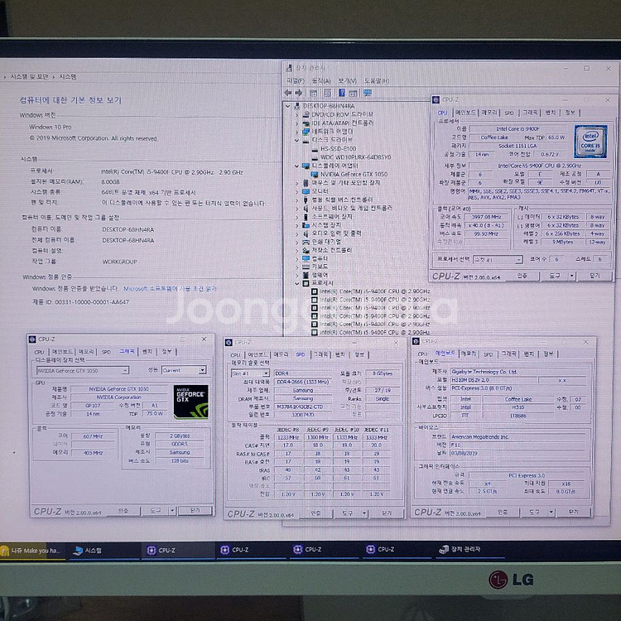621x621 pixels.
Task: Collapse the DESKTOP-68HN4RA root node
Action: click(288, 106)
